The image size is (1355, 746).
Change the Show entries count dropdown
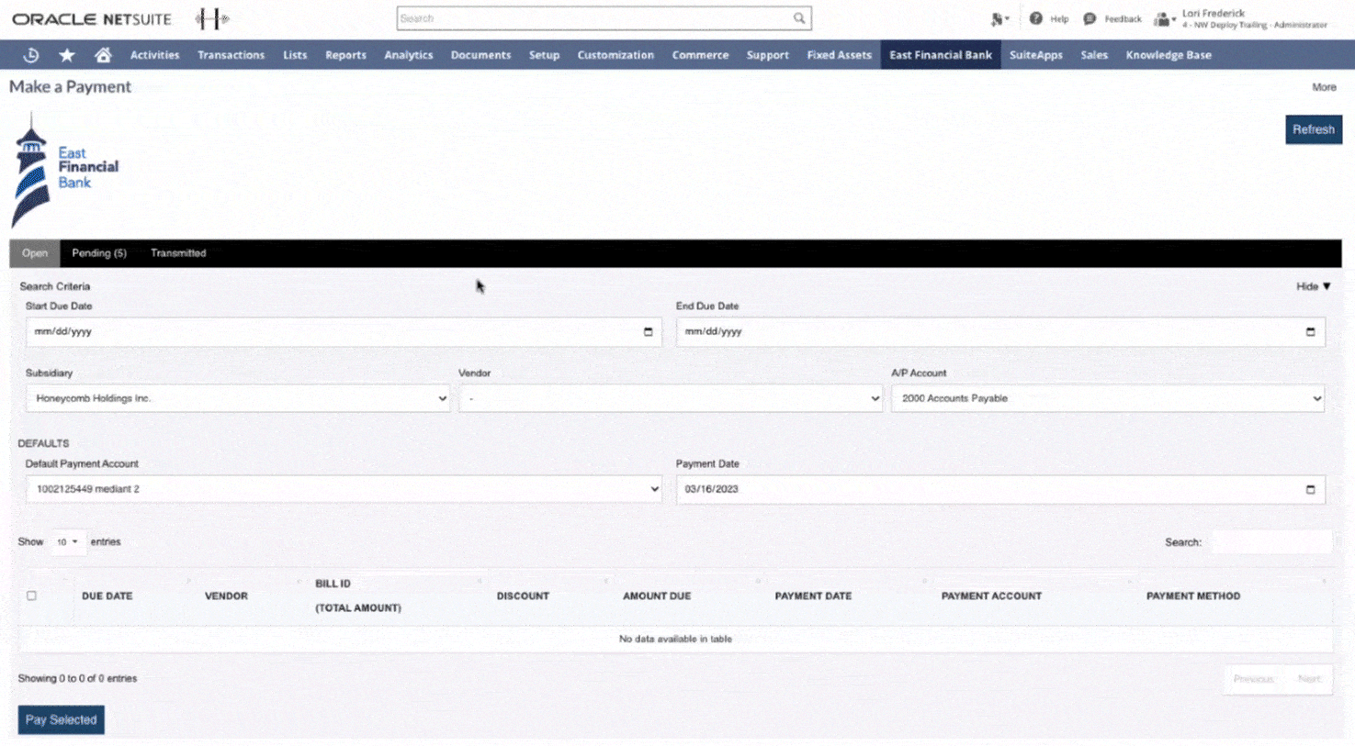coord(68,542)
